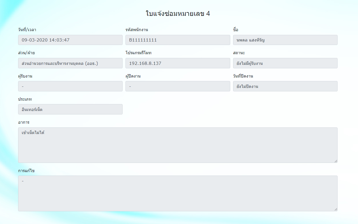Click the status field ยังไม่มีผู้รับงาน

pyautogui.click(x=285, y=63)
